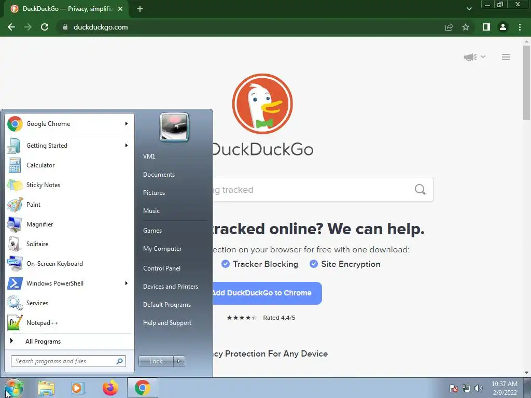Image resolution: width=531 pixels, height=398 pixels.
Task: Start the Magnifier tool
Action: [69, 224]
